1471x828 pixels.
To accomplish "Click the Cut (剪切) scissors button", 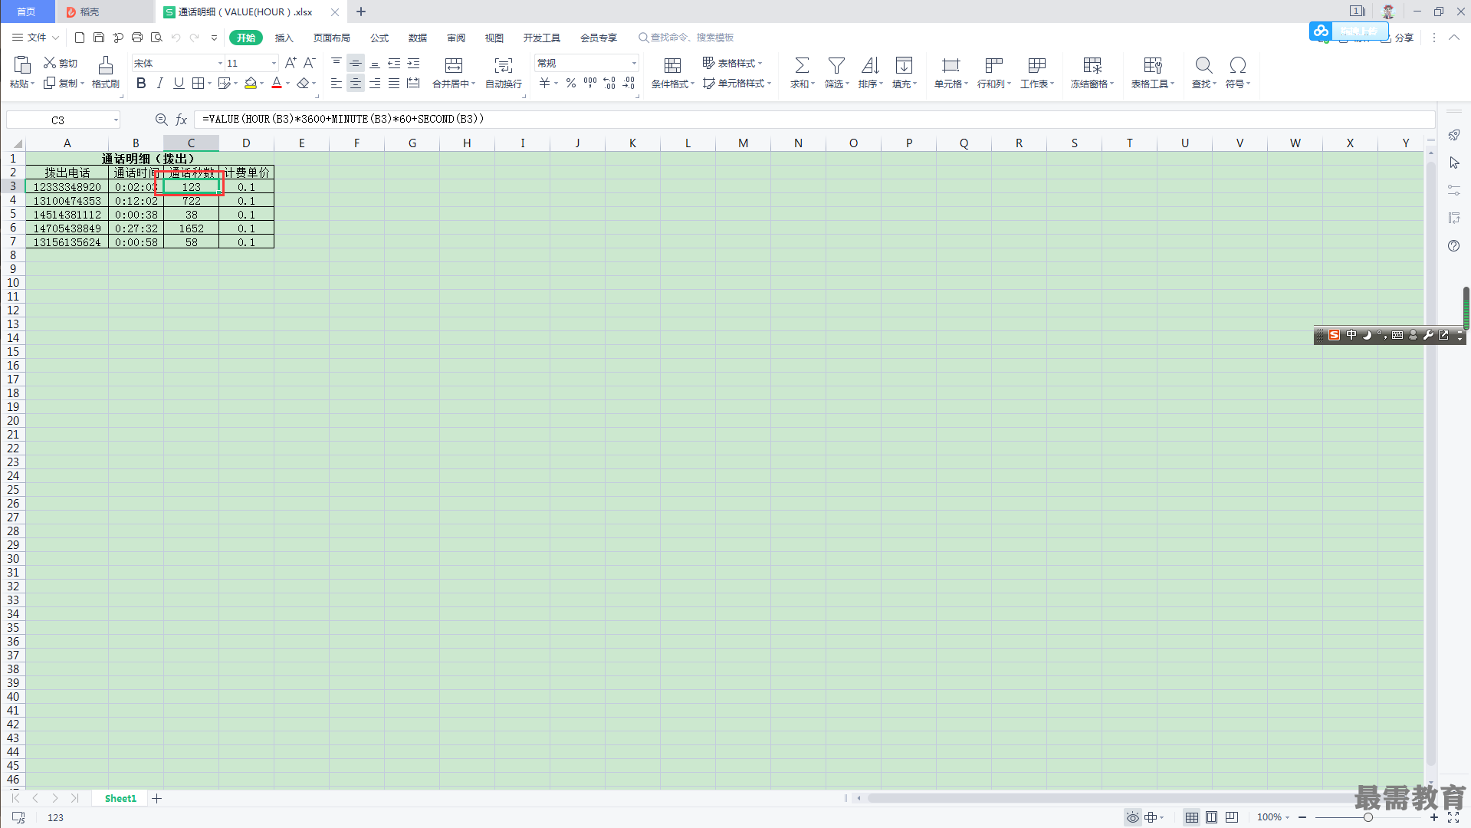I will [60, 63].
